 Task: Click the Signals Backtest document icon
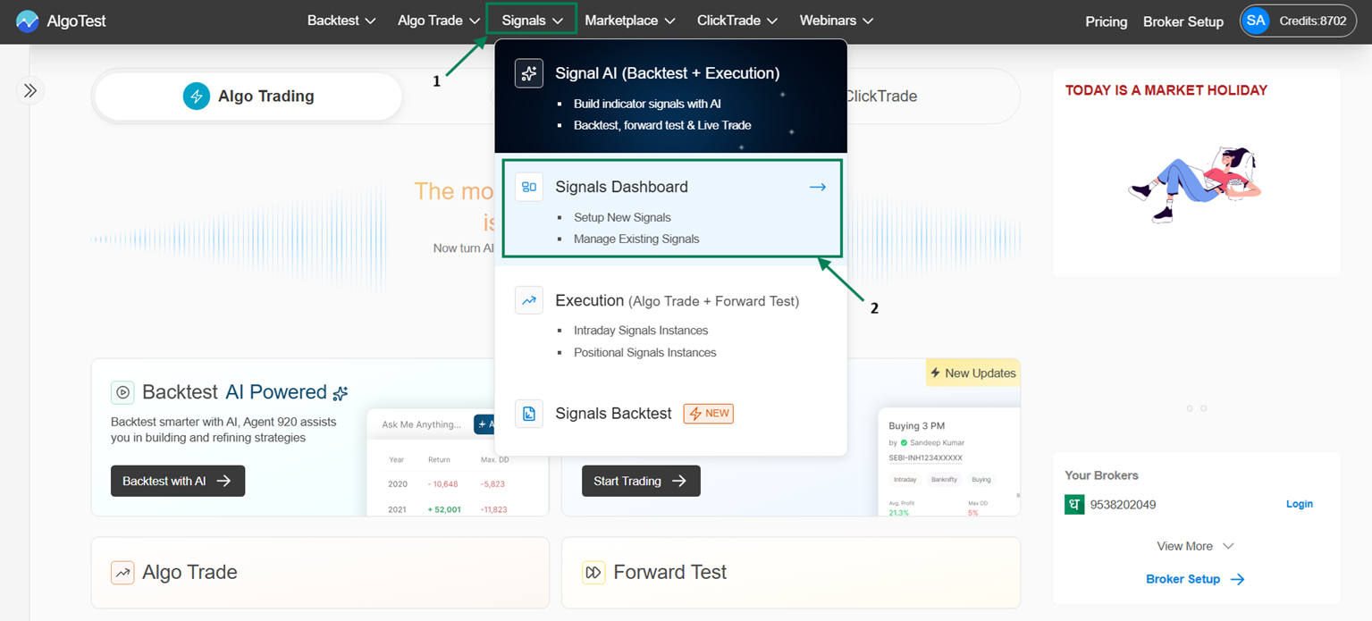point(529,414)
